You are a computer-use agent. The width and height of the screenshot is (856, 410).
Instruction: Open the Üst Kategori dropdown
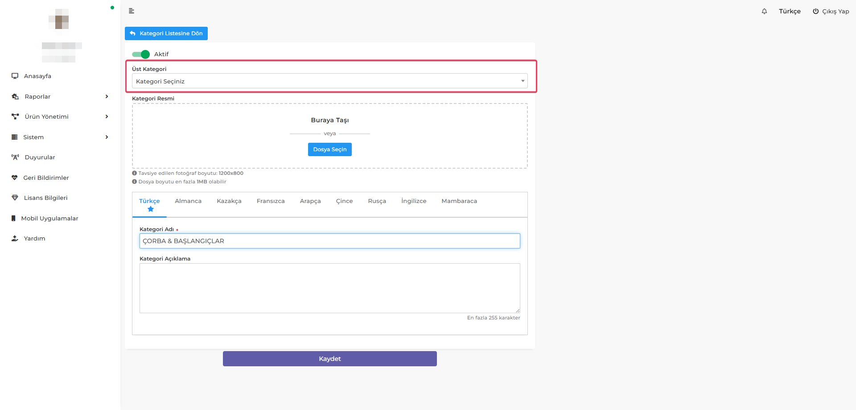[329, 81]
